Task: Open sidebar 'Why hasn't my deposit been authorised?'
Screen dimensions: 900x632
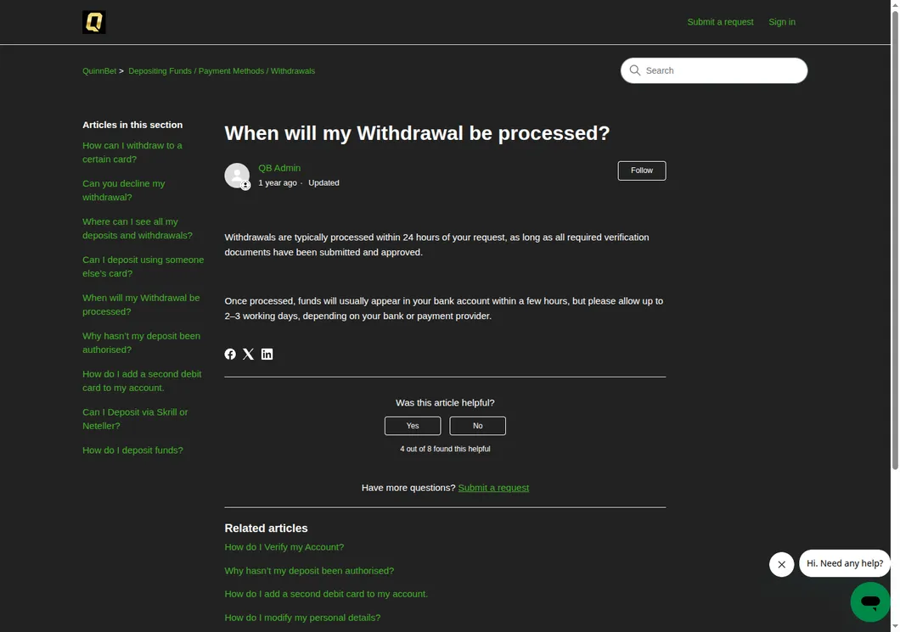Action: point(141,343)
